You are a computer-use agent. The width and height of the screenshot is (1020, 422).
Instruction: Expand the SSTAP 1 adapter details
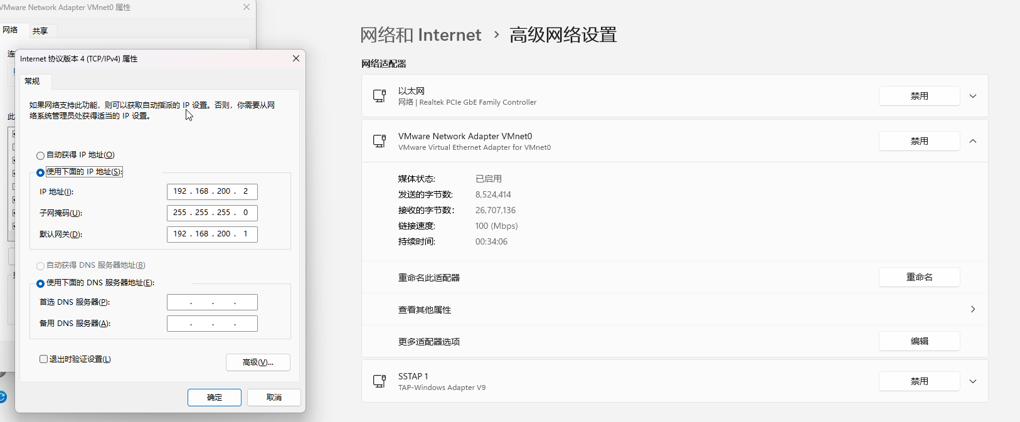click(x=973, y=381)
